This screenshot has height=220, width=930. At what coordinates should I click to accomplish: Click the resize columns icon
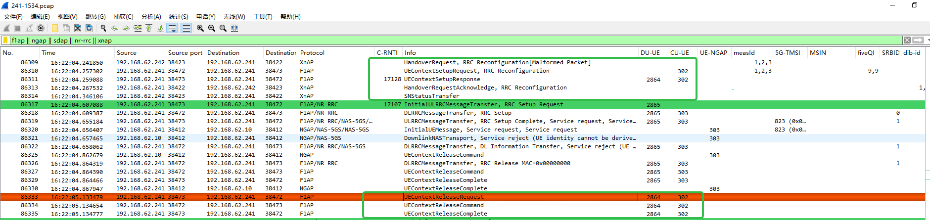pyautogui.click(x=234, y=28)
